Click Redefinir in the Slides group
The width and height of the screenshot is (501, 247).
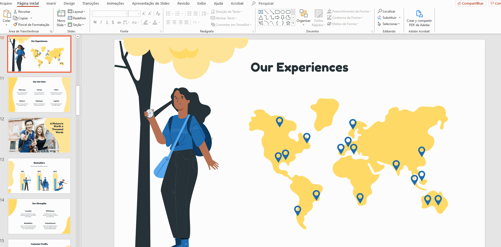(77, 18)
